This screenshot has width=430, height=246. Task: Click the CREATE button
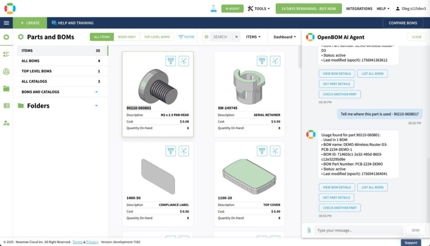30,23
